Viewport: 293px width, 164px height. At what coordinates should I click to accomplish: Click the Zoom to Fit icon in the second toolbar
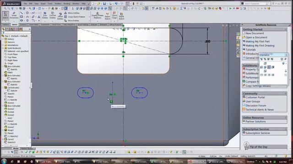point(5,9)
